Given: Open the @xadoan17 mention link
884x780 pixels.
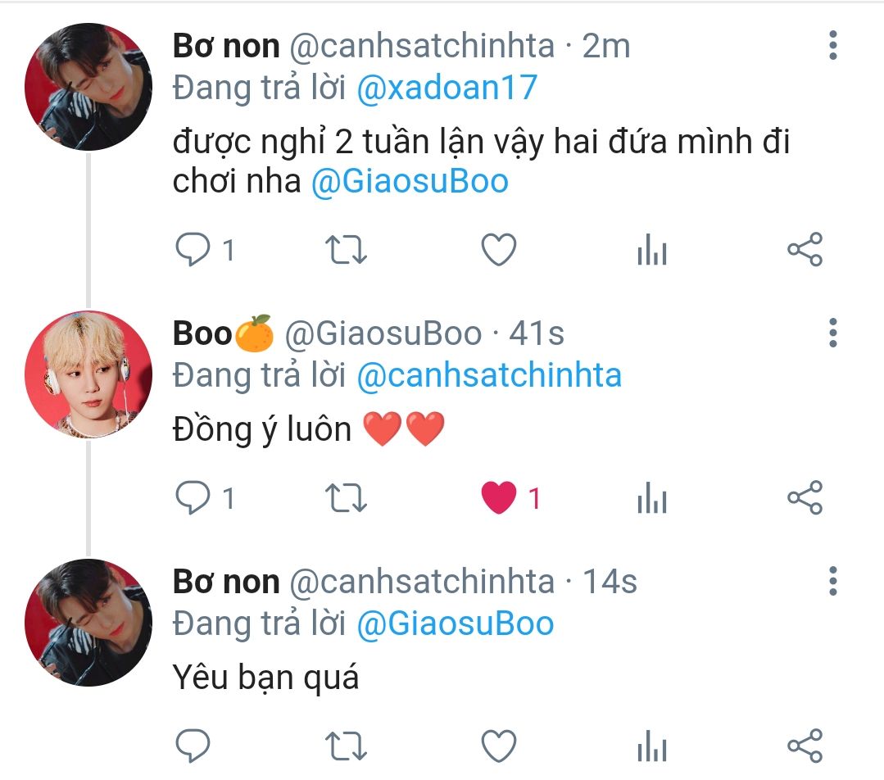Looking at the screenshot, I should [x=447, y=88].
